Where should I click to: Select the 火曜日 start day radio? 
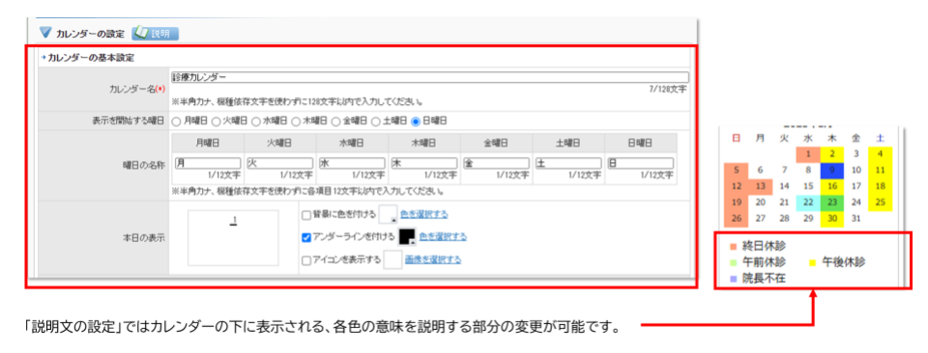click(x=216, y=121)
